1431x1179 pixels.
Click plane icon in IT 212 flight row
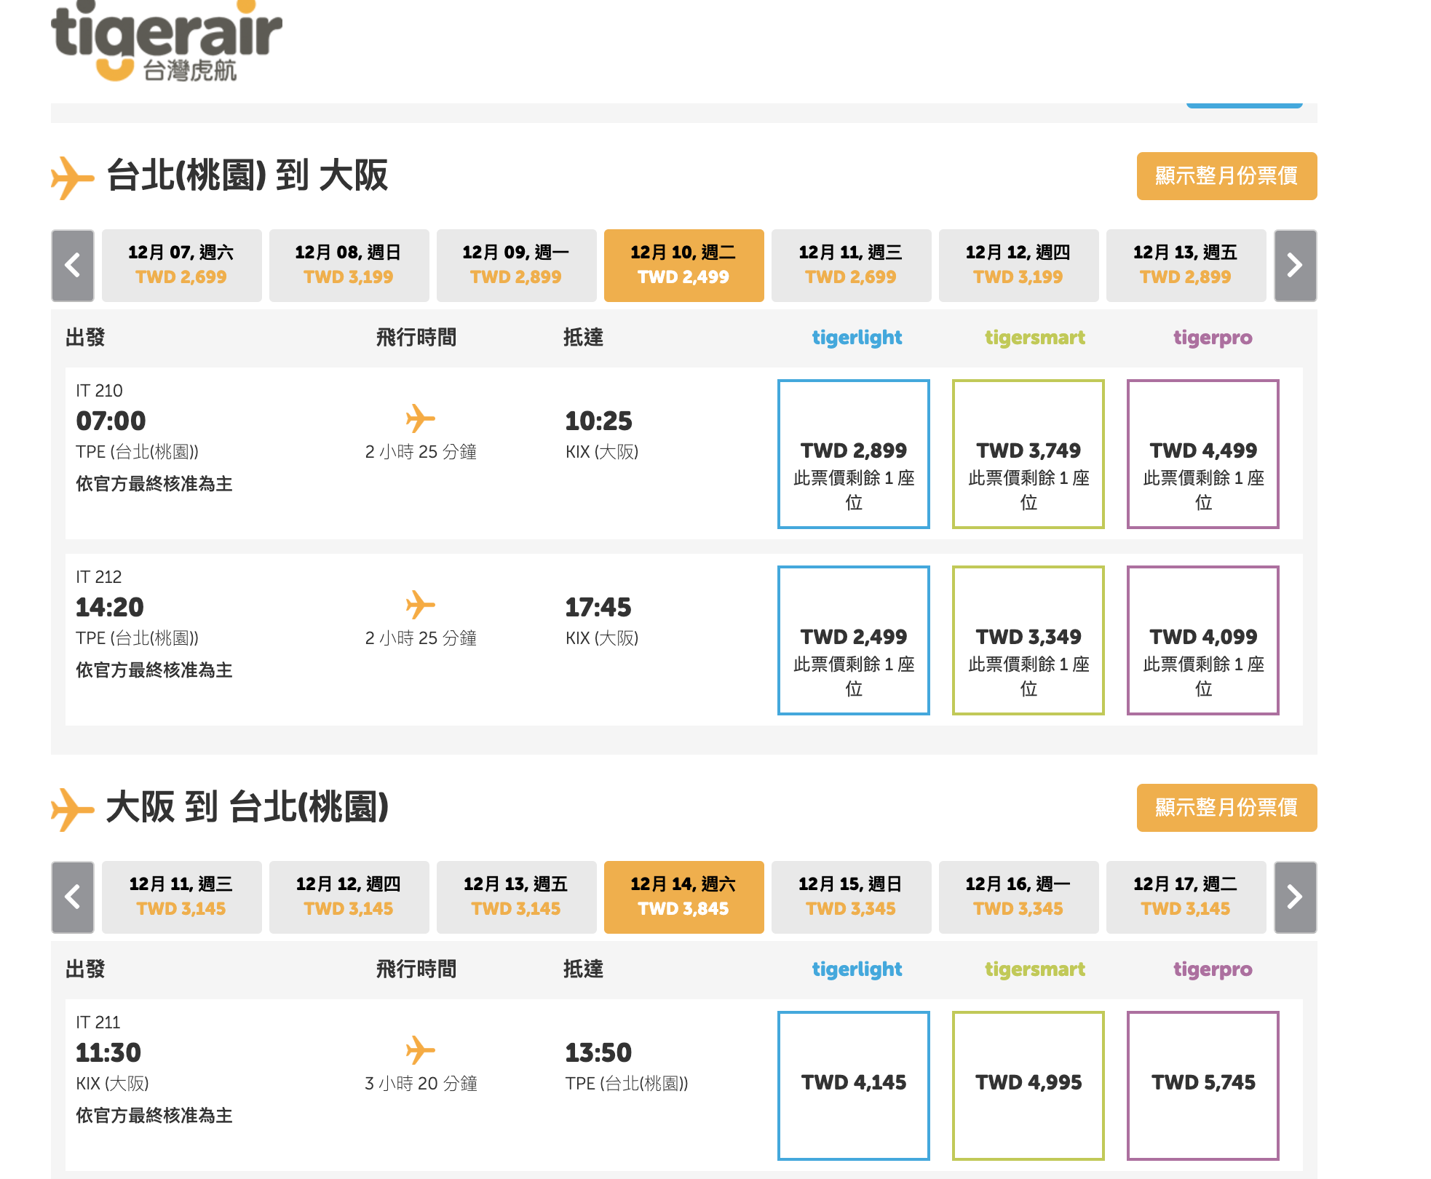click(420, 605)
